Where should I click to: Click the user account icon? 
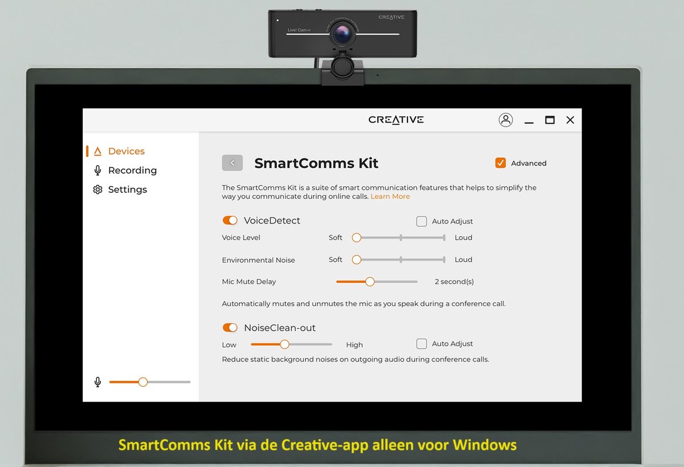(x=506, y=120)
